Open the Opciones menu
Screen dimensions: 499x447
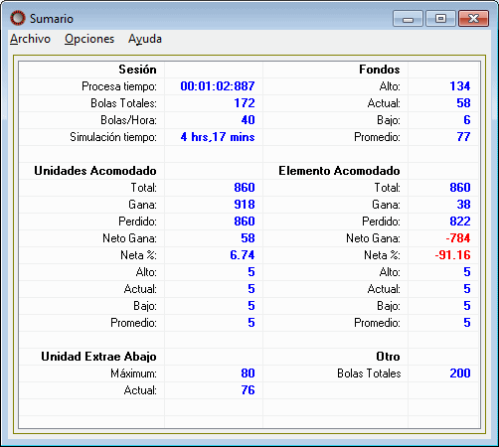coord(89,39)
